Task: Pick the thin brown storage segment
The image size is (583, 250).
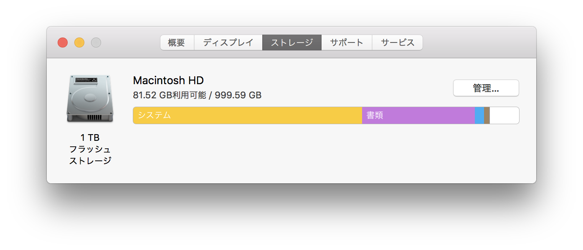Action: [x=487, y=115]
